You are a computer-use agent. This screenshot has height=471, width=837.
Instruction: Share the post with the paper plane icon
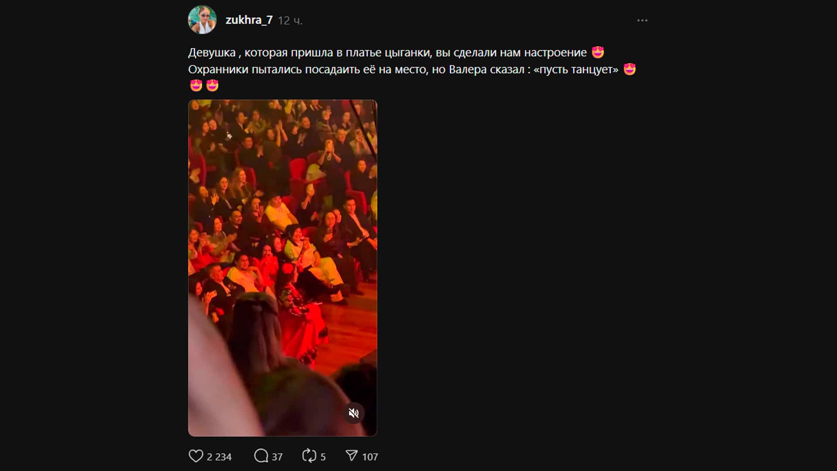tap(351, 456)
